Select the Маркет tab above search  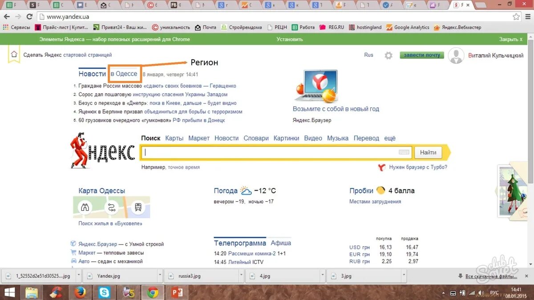199,138
